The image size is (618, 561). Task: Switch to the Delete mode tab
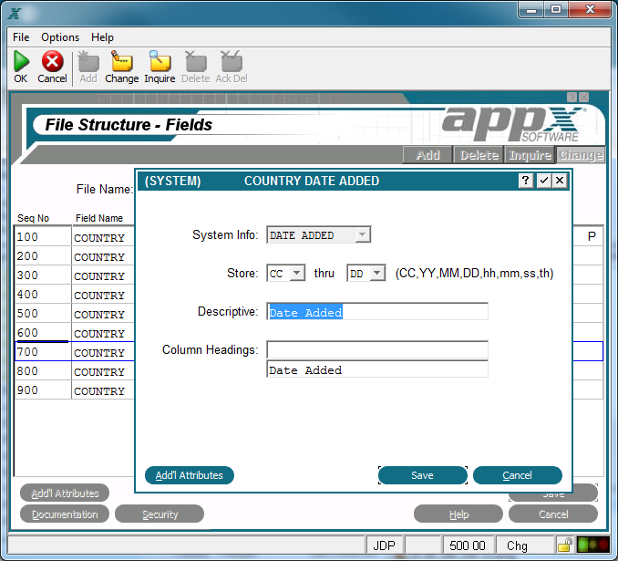point(479,155)
